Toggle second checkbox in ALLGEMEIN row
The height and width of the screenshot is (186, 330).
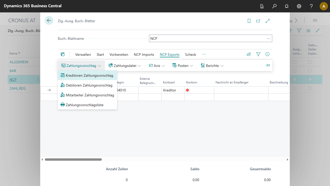[x=310, y=62]
